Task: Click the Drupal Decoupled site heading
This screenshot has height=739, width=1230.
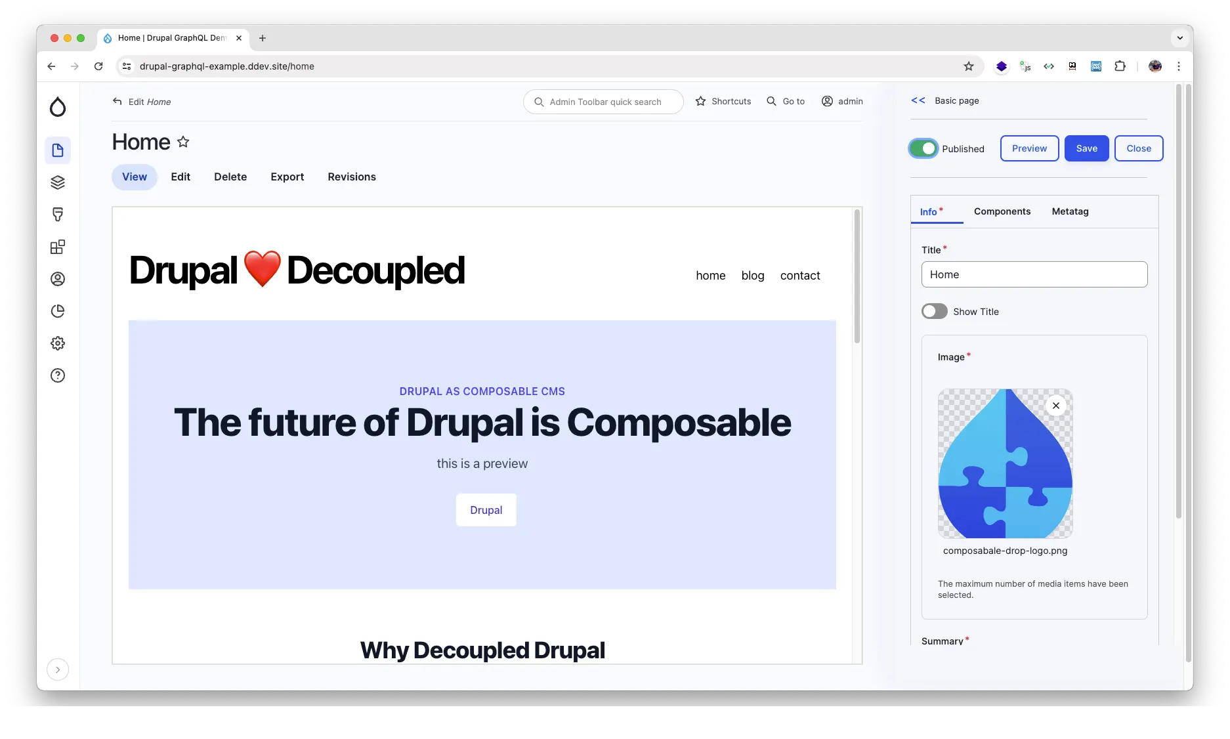Action: tap(297, 270)
